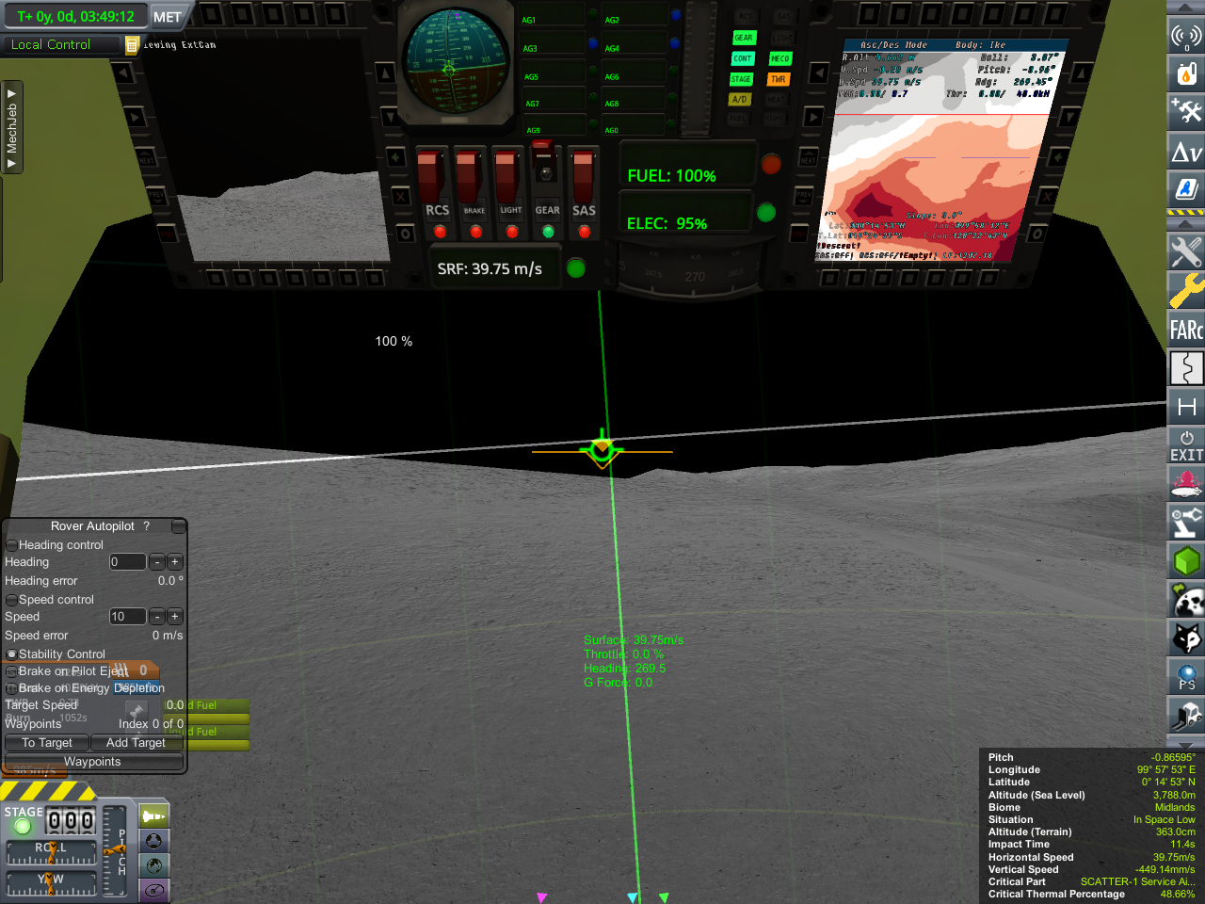
Task: Increase heading with plus stepper
Action: click(x=174, y=562)
